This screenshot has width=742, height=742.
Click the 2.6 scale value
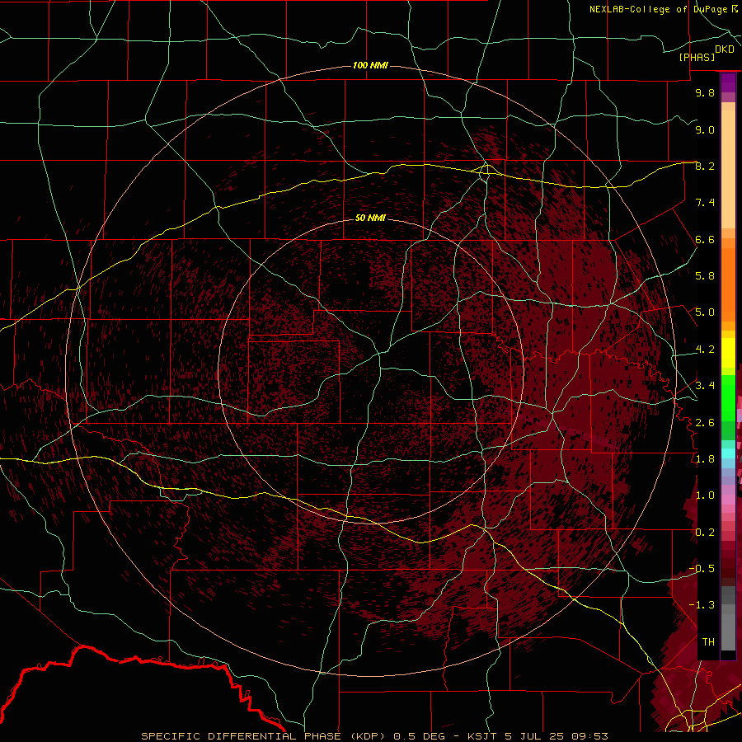(x=705, y=423)
